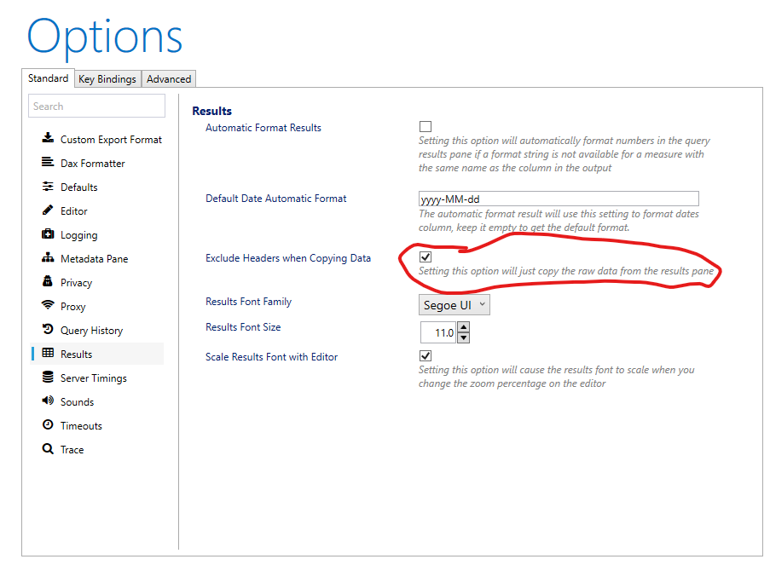Uncheck Exclude Headers when Copying Data
770x565 pixels.
click(x=425, y=256)
